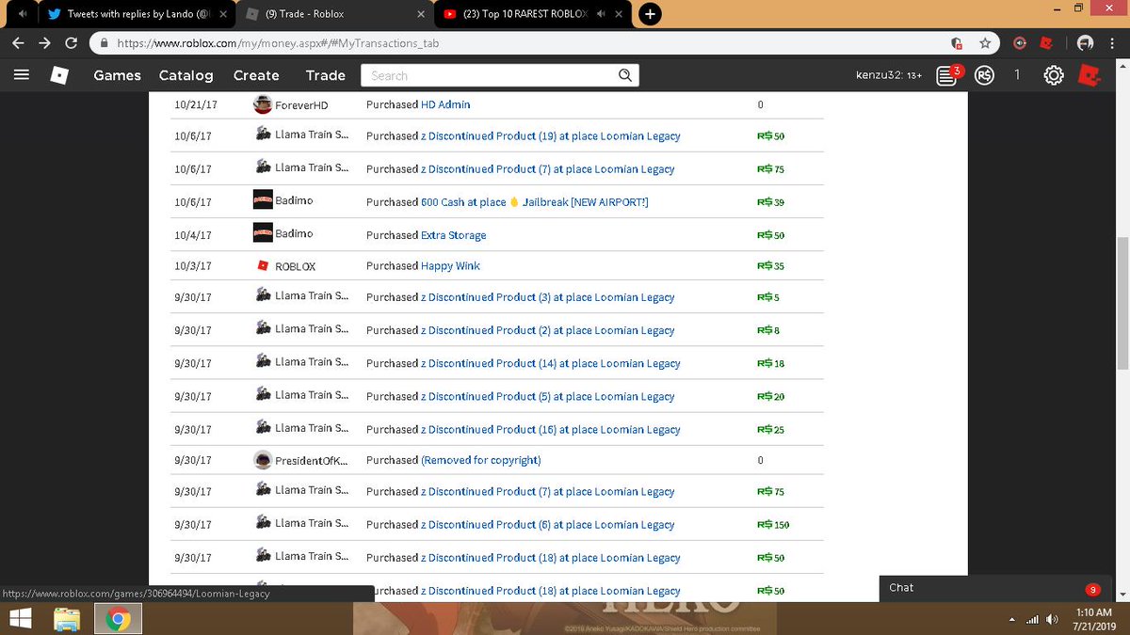Go forward in browser history
Image resolution: width=1130 pixels, height=635 pixels.
(x=44, y=43)
